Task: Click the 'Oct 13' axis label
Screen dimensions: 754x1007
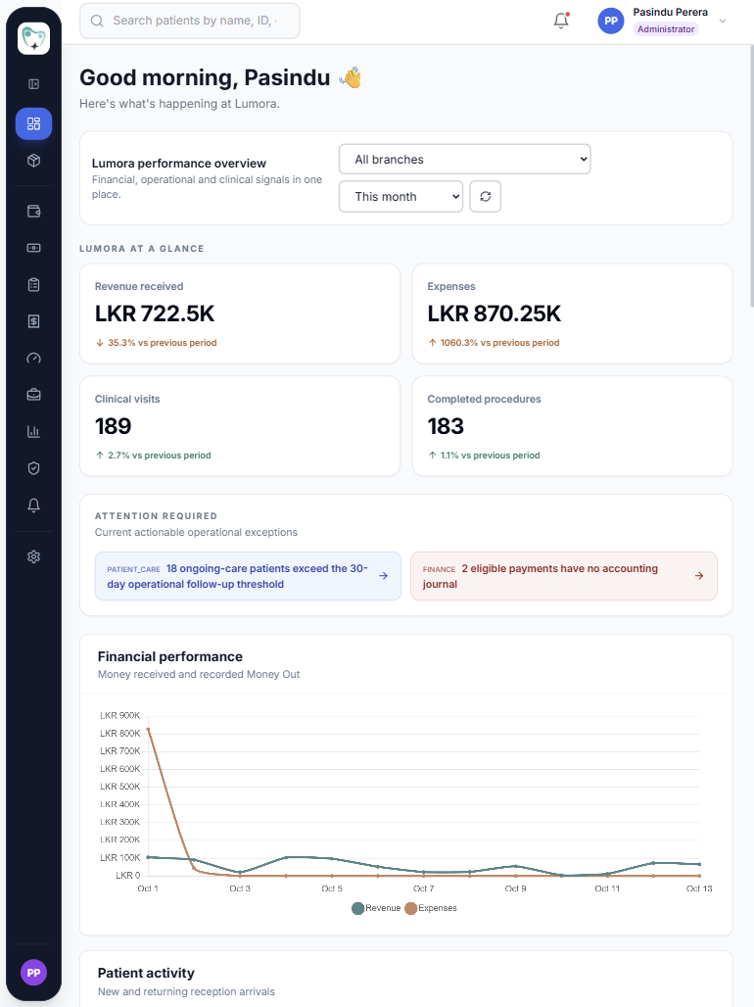Action: pyautogui.click(x=699, y=888)
